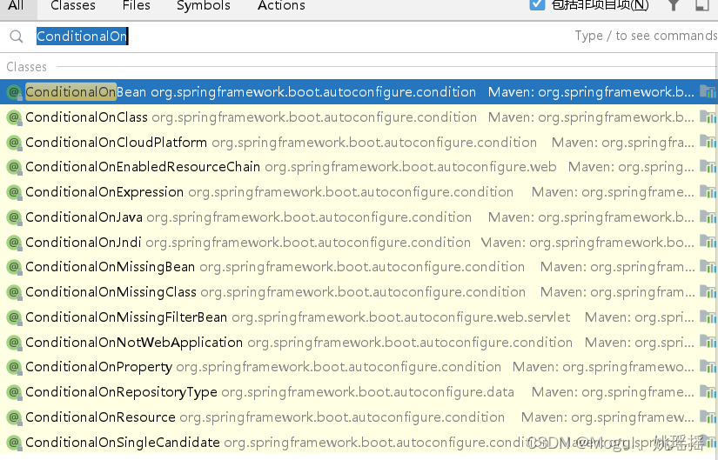
Task: Click annotation icon beside ConditionalOnBean
Action: click(x=14, y=92)
